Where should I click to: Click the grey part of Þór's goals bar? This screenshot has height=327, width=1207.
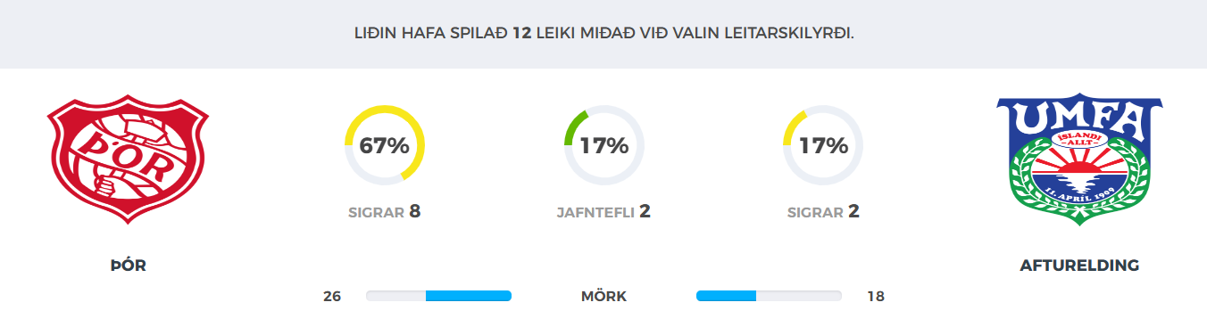[x=395, y=296]
